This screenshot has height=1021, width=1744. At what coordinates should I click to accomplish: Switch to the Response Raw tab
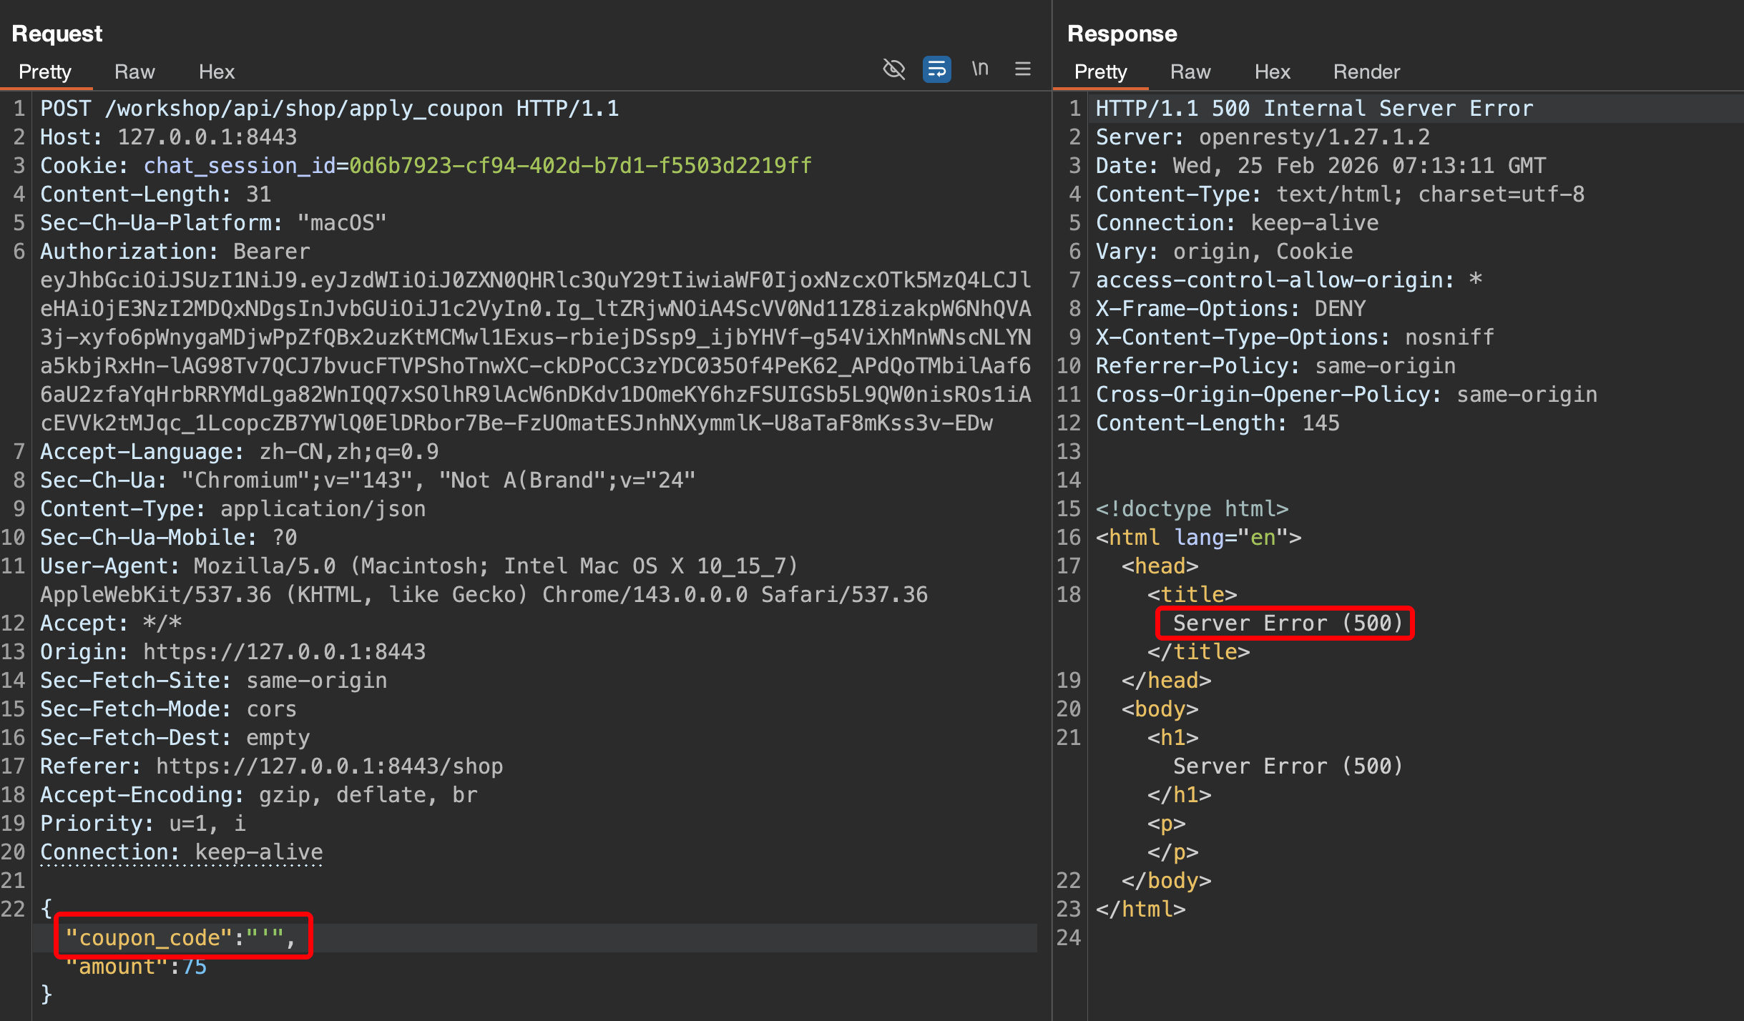click(1190, 71)
